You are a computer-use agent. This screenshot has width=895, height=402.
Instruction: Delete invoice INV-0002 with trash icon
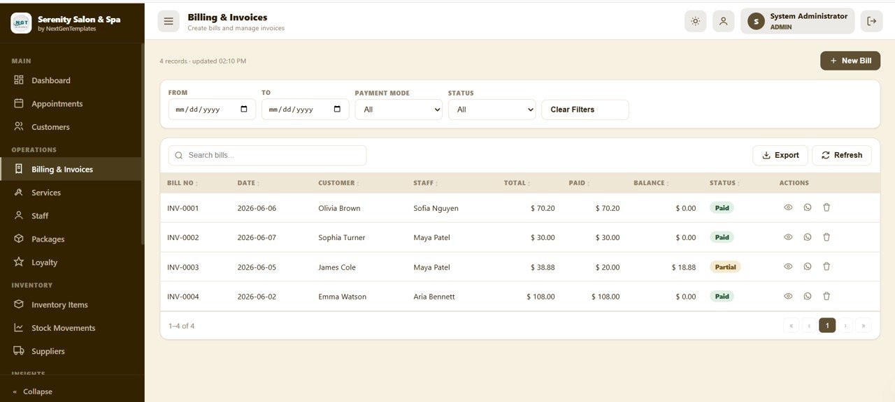(x=826, y=237)
